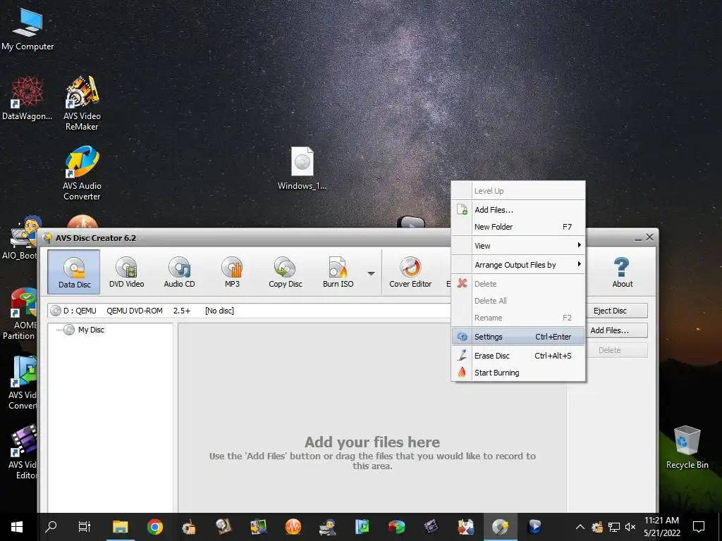This screenshot has height=541, width=722.
Task: Select the AVS Video Editor desktop shortcut
Action: click(22, 453)
